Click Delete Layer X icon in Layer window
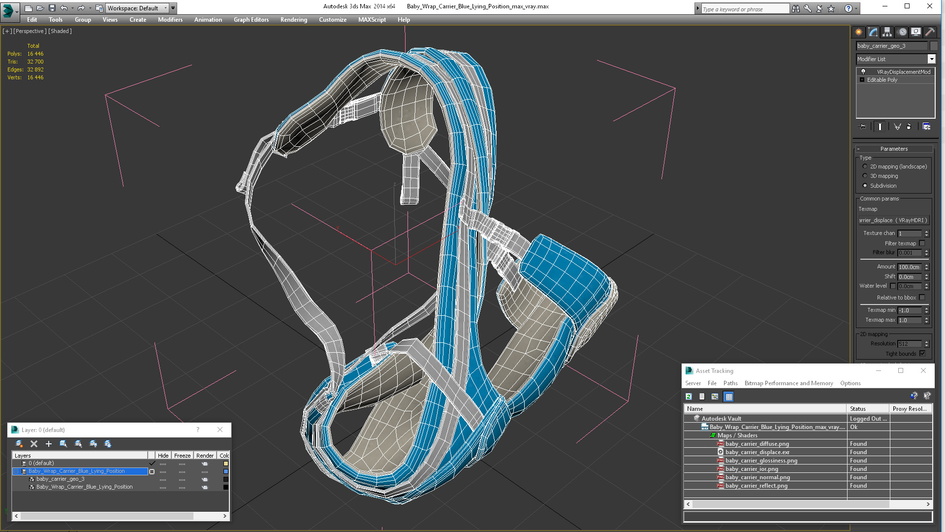This screenshot has height=532, width=945. click(x=34, y=444)
